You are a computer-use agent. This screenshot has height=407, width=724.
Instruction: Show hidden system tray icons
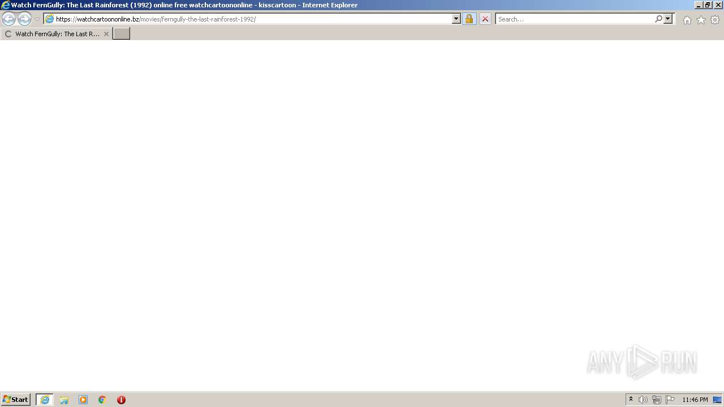tap(631, 400)
